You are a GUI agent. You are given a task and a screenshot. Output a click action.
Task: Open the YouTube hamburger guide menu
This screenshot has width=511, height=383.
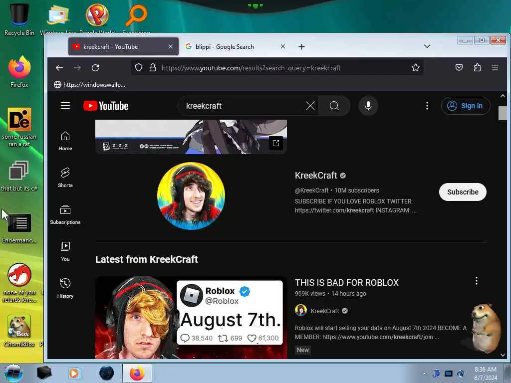click(x=65, y=106)
